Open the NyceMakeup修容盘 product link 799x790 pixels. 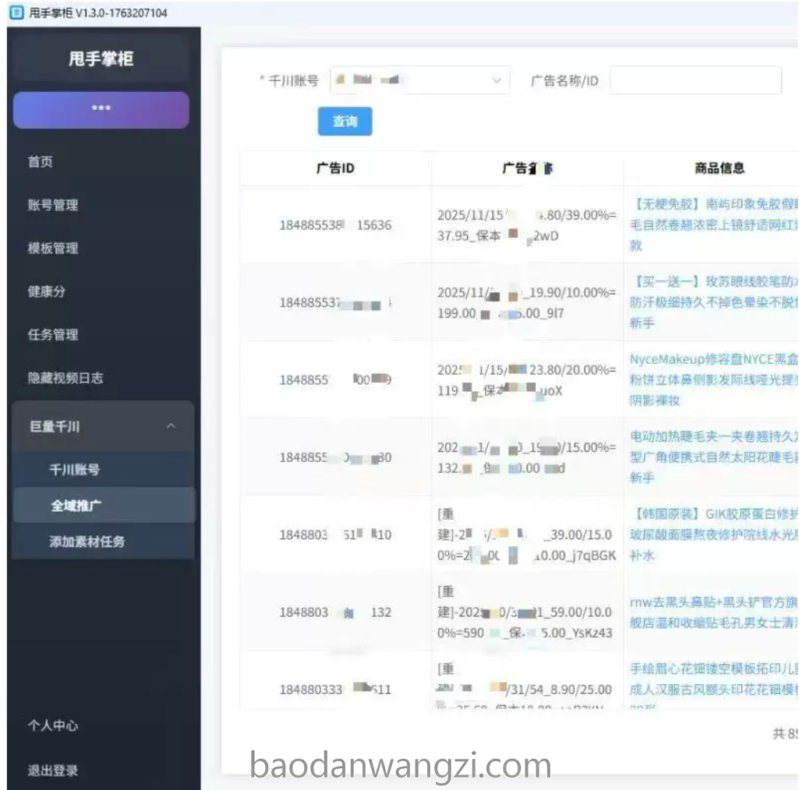point(713,379)
